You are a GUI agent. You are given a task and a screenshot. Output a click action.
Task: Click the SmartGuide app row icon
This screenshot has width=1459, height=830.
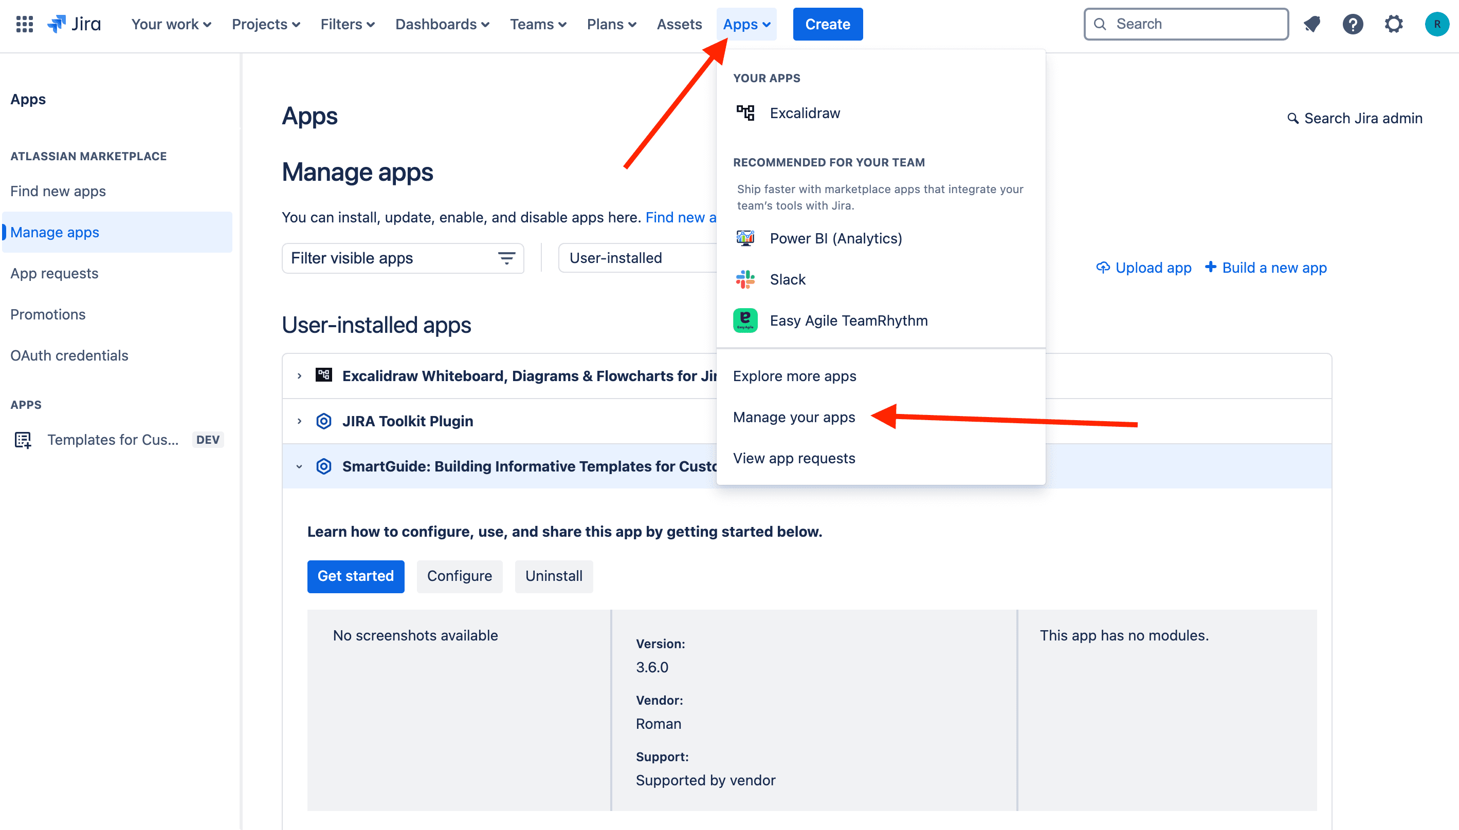pyautogui.click(x=323, y=466)
